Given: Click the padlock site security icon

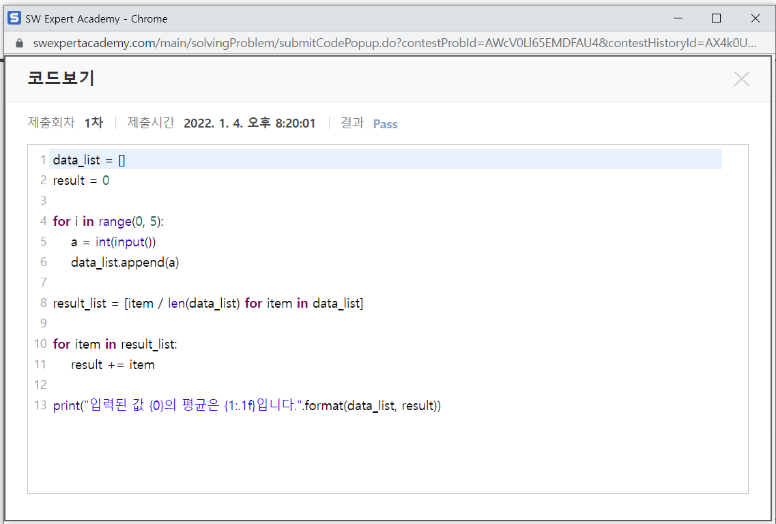Looking at the screenshot, I should pos(19,43).
